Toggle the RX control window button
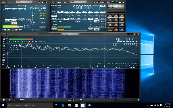 pyautogui.click(x=20, y=9)
